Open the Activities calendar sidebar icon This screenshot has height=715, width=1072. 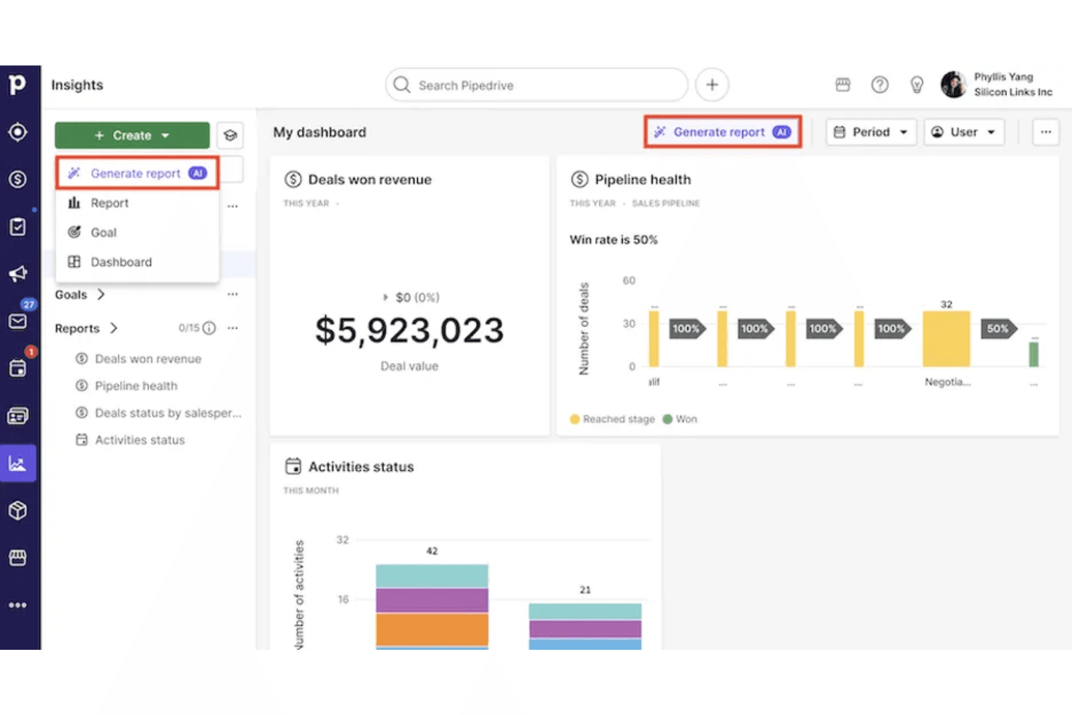17,368
